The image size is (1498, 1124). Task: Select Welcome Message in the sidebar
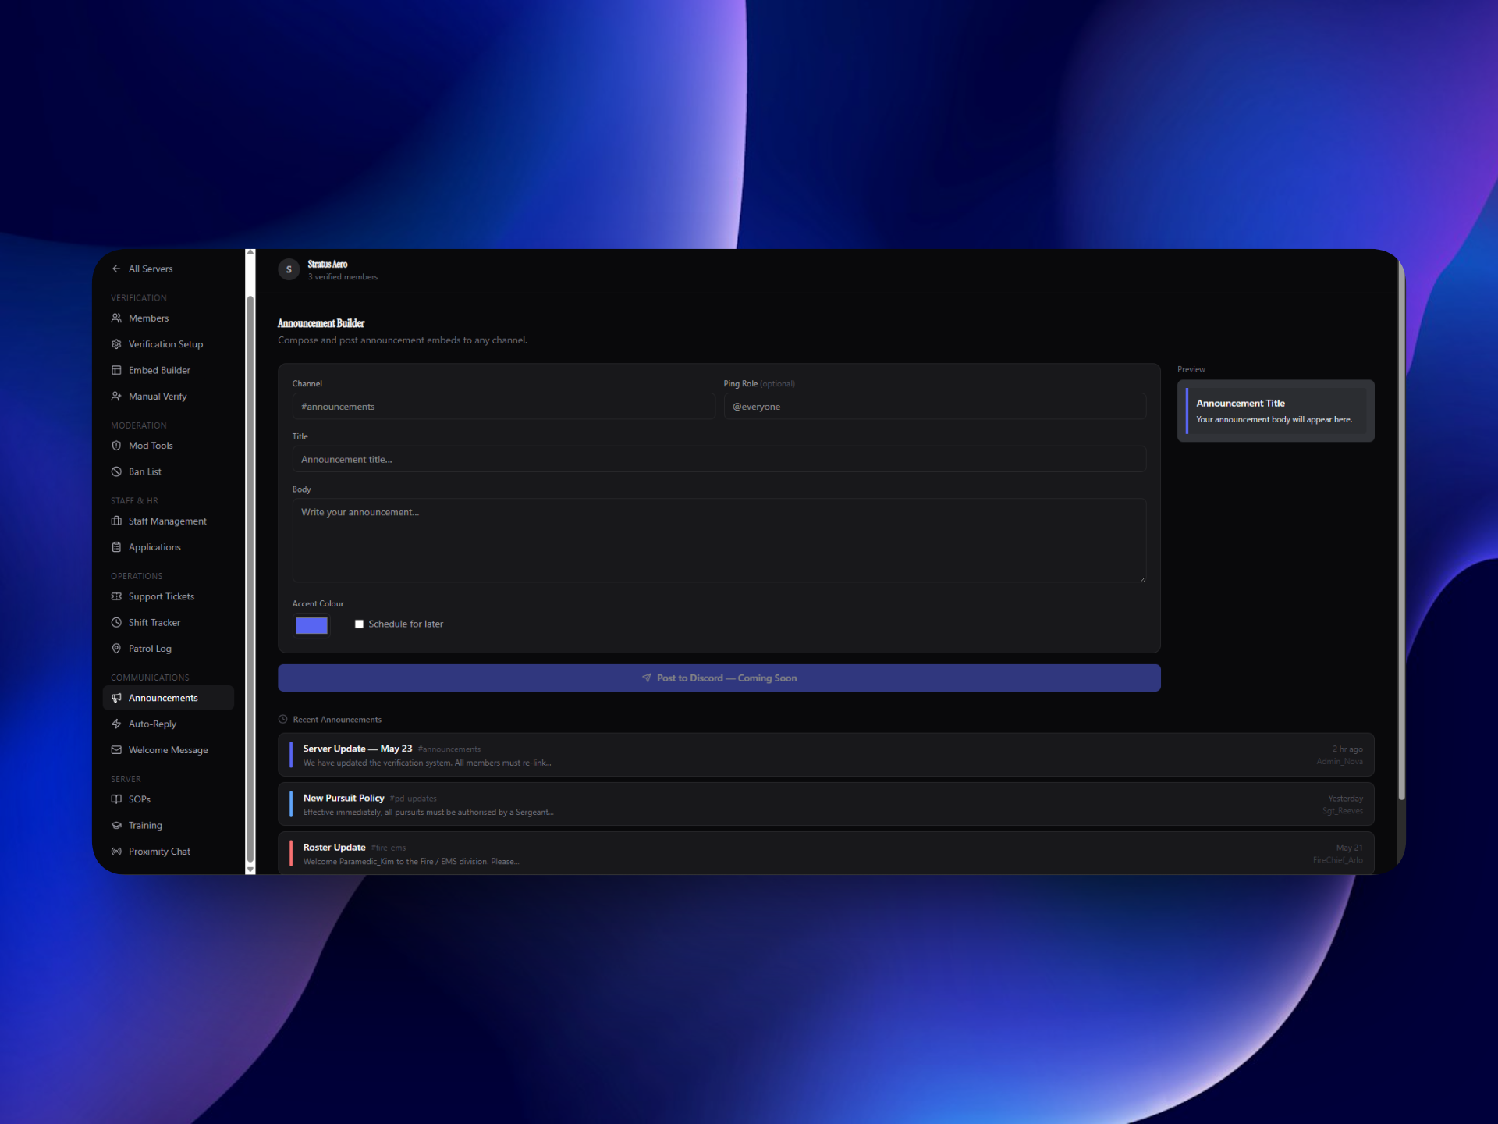click(168, 750)
